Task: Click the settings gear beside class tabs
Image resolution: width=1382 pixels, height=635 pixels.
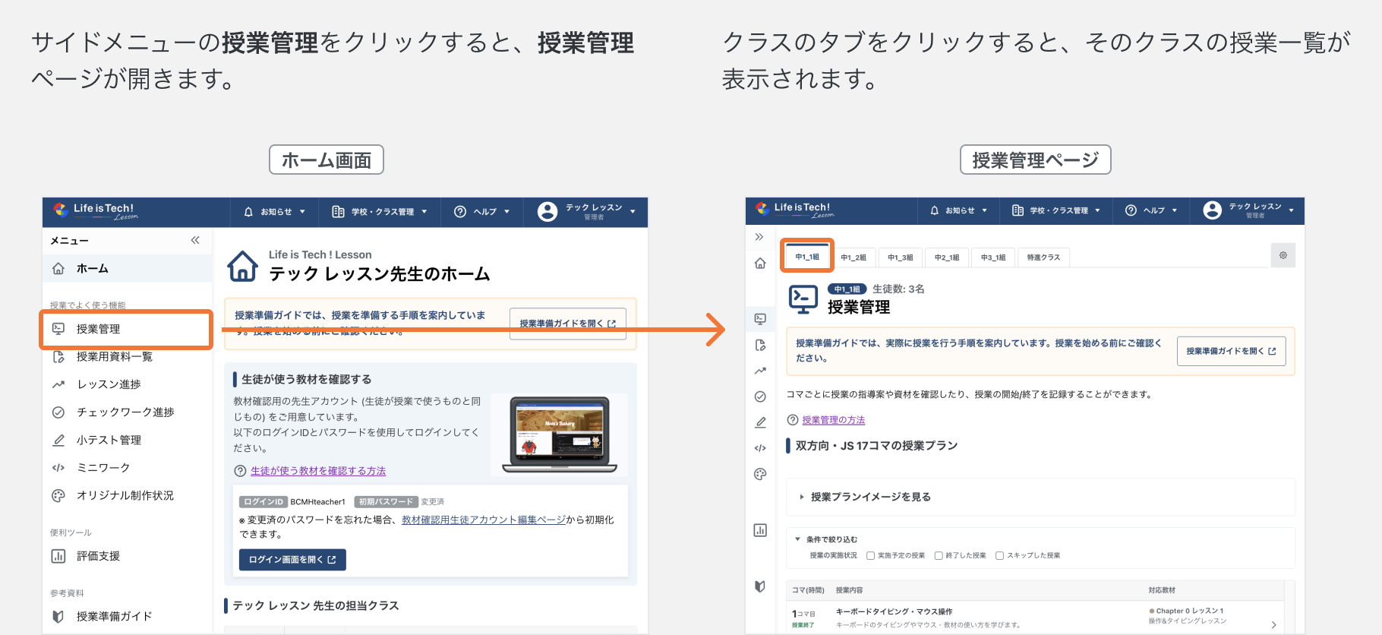Action: [1283, 255]
